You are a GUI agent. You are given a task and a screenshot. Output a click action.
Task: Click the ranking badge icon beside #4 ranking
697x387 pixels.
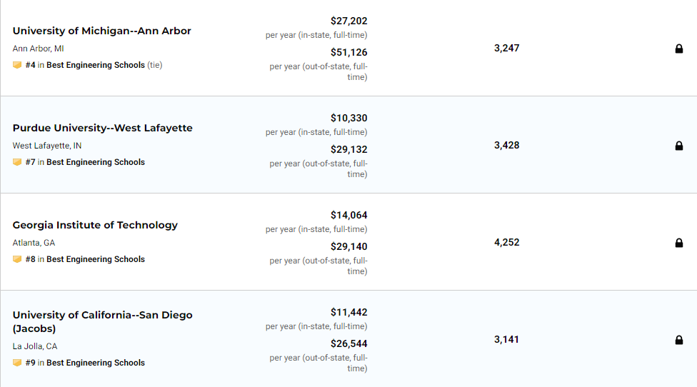[x=17, y=65]
